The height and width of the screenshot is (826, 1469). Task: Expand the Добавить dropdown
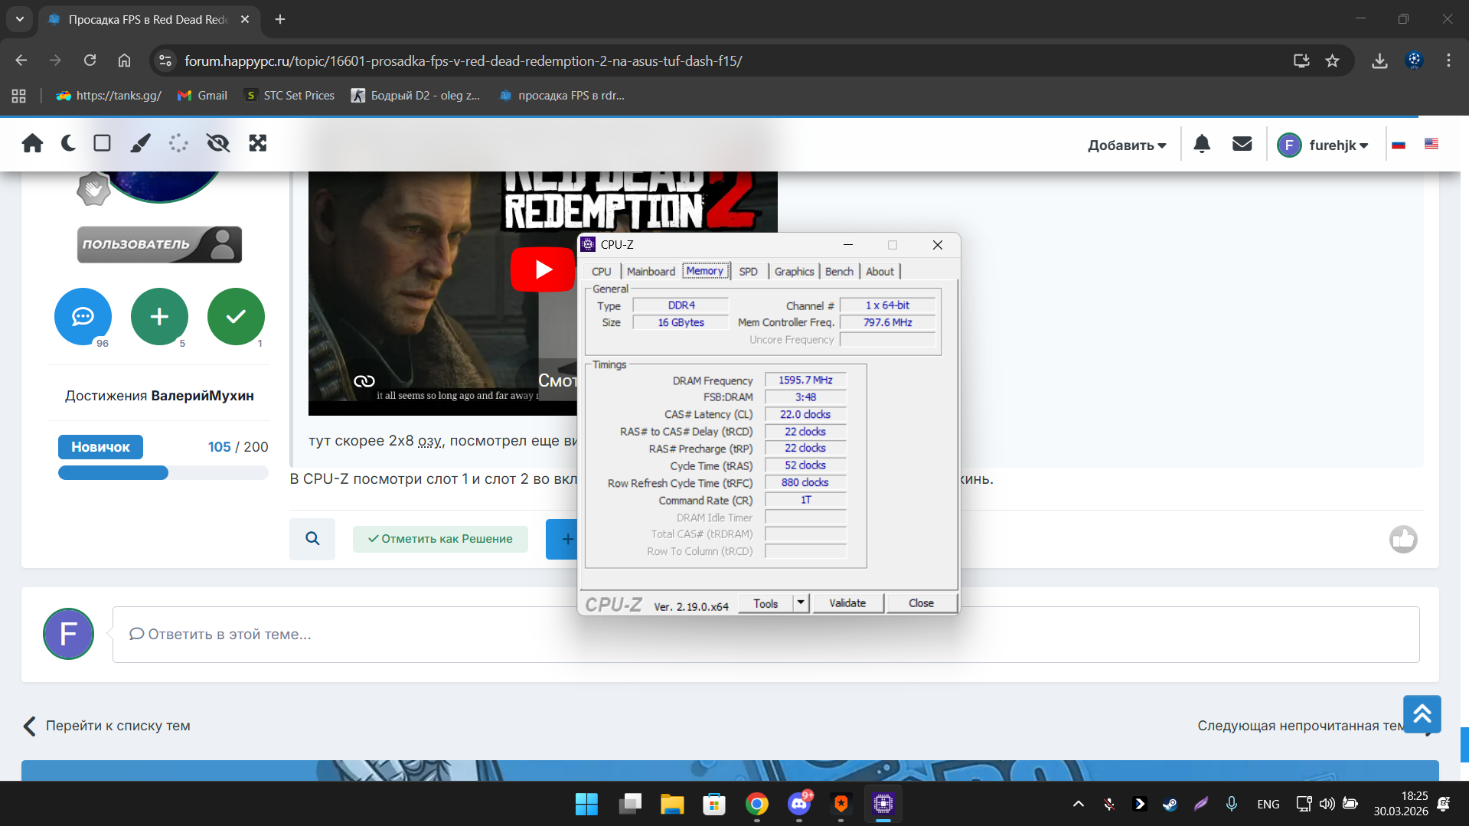1126,145
